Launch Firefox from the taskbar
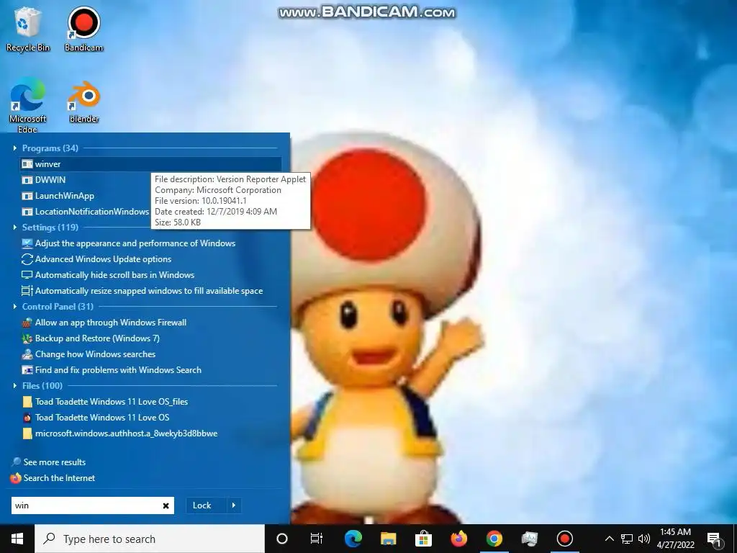Image resolution: width=737 pixels, height=553 pixels. (458, 539)
